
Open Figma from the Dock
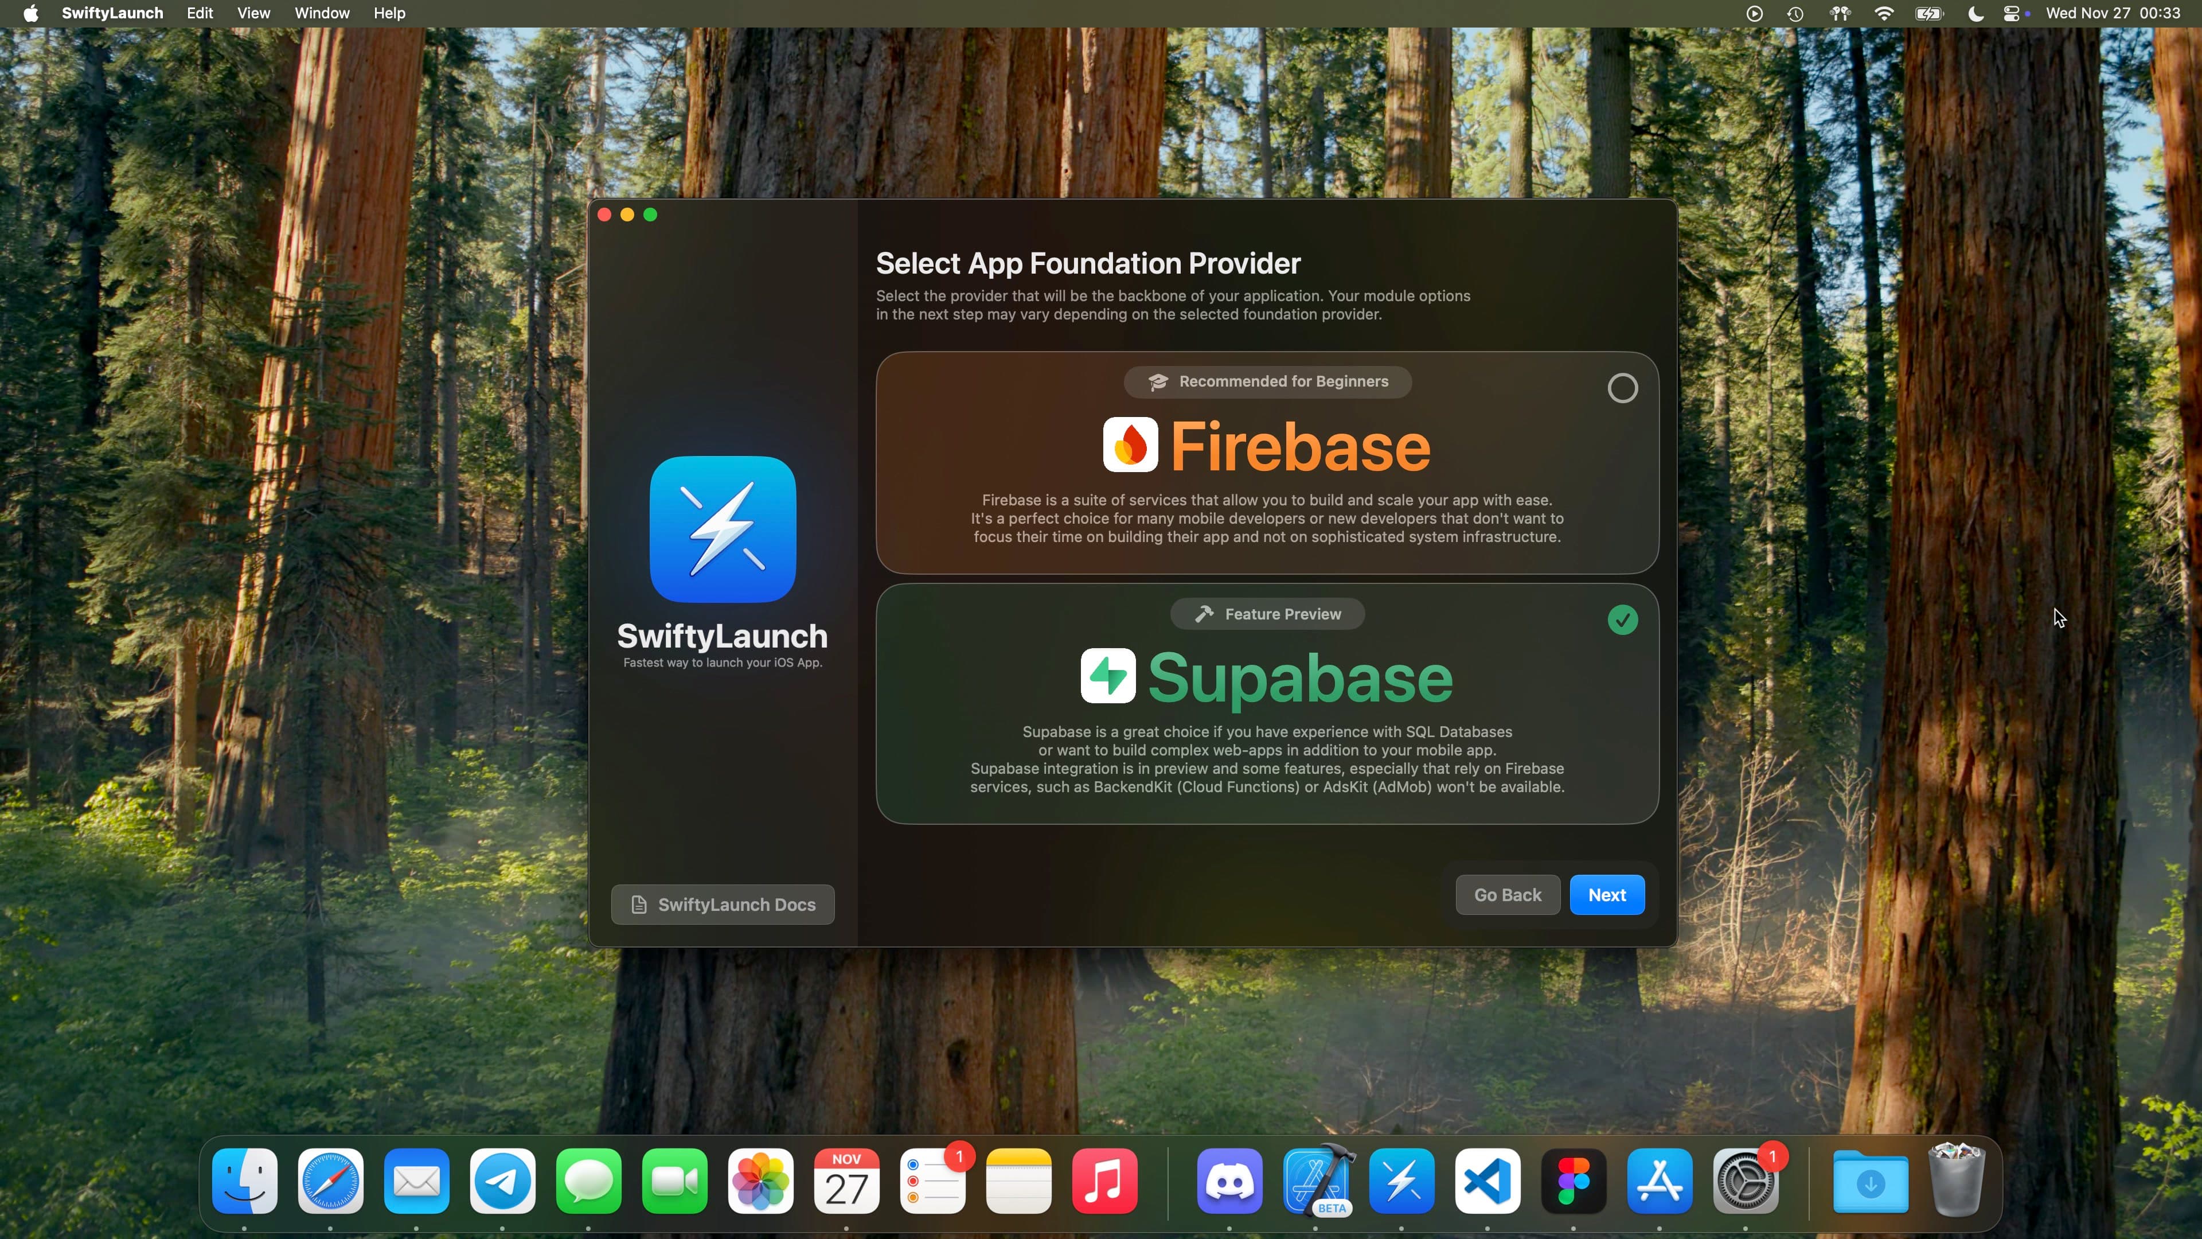pyautogui.click(x=1574, y=1181)
